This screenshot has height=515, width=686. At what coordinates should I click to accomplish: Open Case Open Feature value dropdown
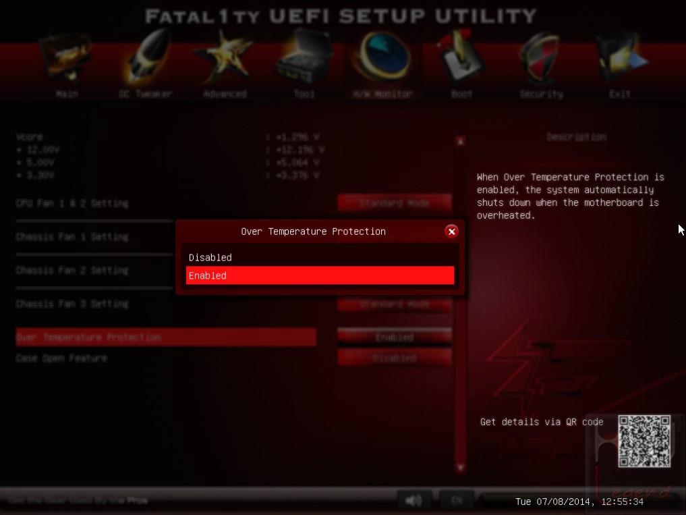coord(394,358)
